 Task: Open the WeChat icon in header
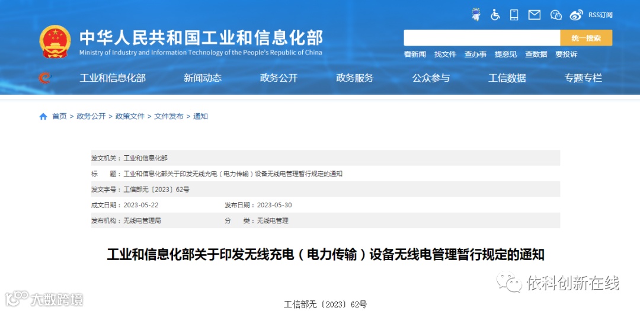pos(556,15)
